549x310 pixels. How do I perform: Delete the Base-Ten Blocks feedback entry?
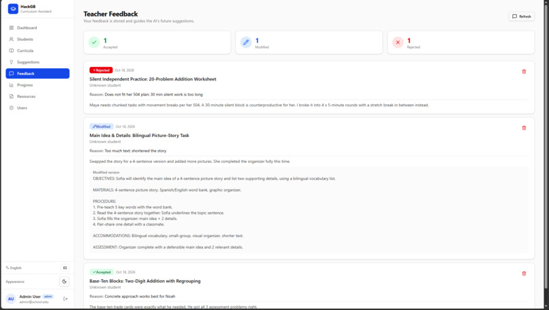coord(524,274)
